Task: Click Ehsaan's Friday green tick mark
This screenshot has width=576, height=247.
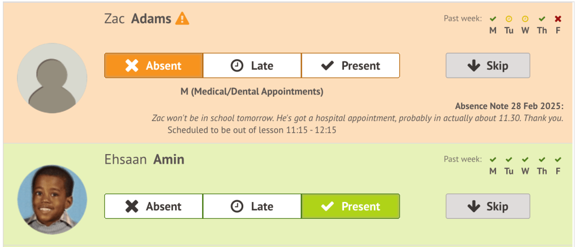Action: [558, 159]
